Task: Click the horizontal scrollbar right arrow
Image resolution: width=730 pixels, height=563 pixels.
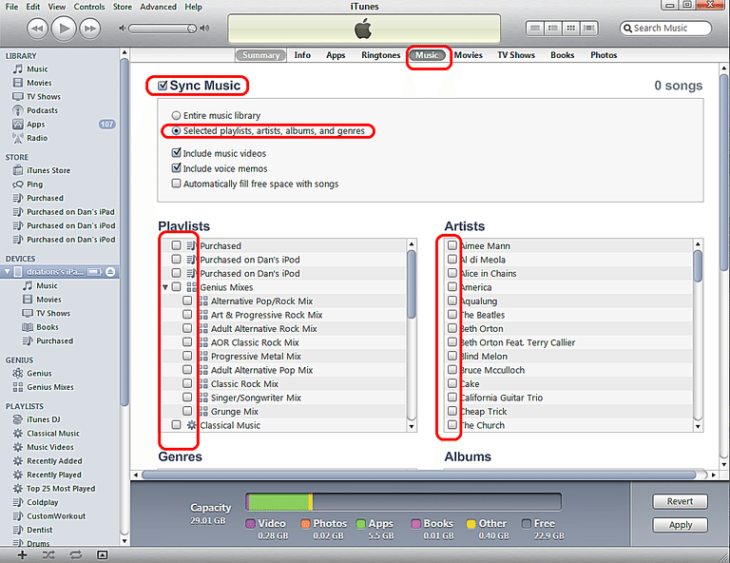Action: coord(713,475)
